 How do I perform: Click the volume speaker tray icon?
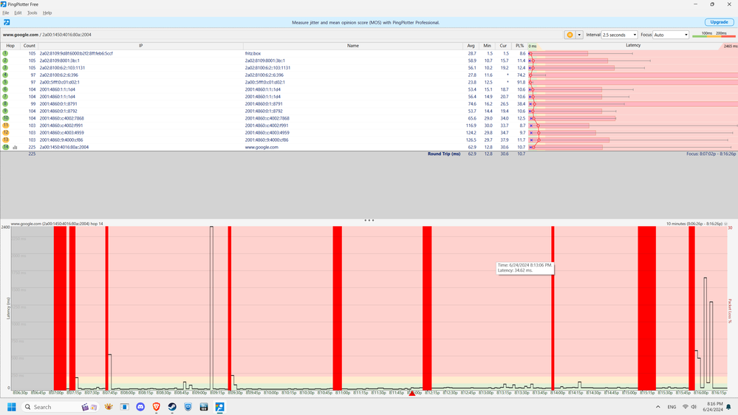coord(693,407)
